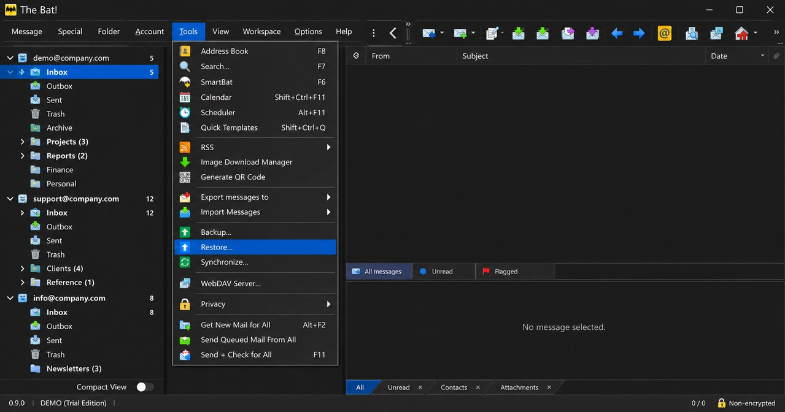Open Address Book from Tools menu

click(x=255, y=51)
